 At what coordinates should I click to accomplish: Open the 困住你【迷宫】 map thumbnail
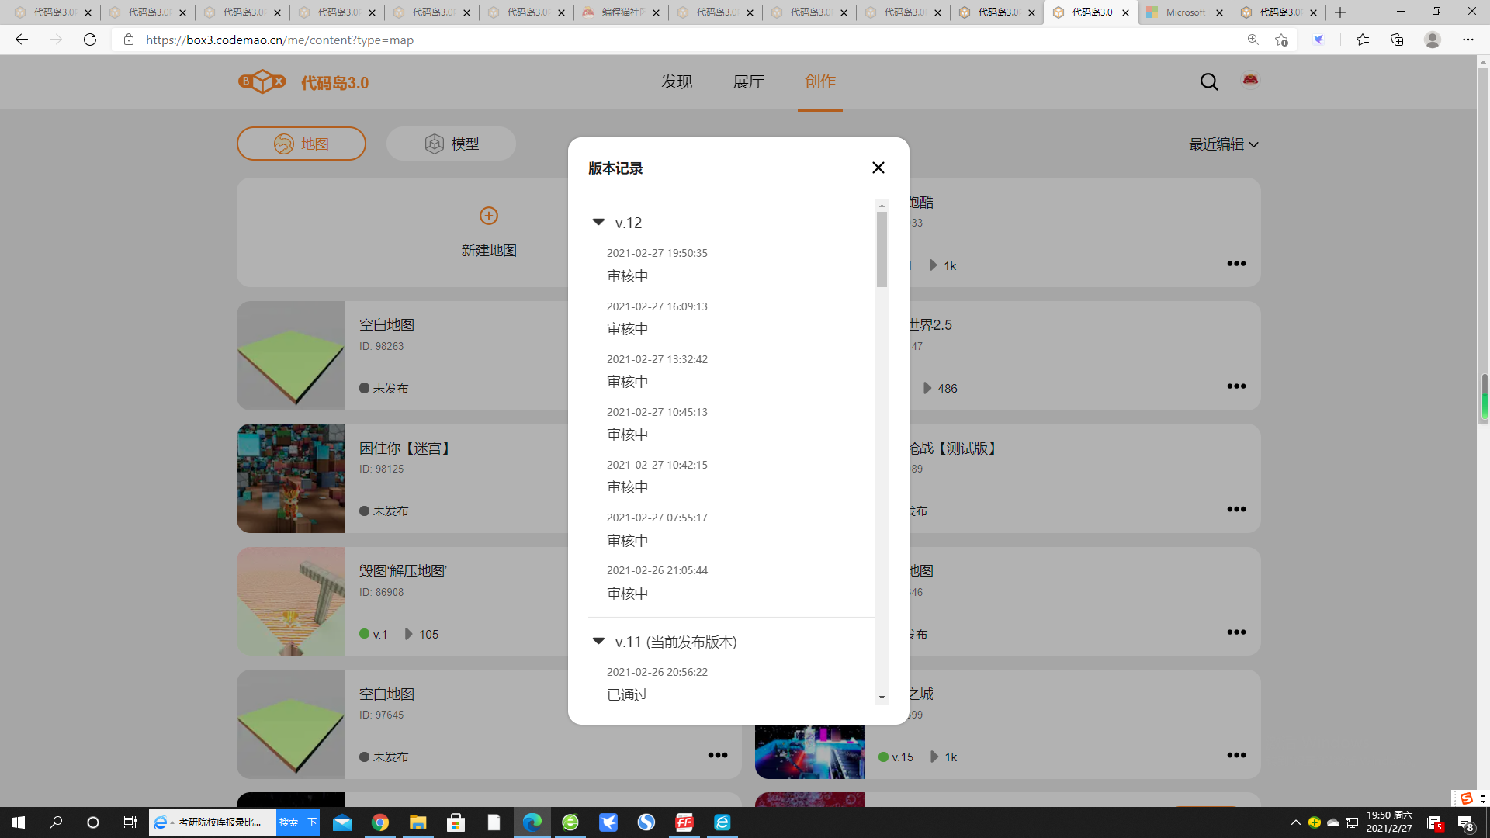tap(291, 478)
